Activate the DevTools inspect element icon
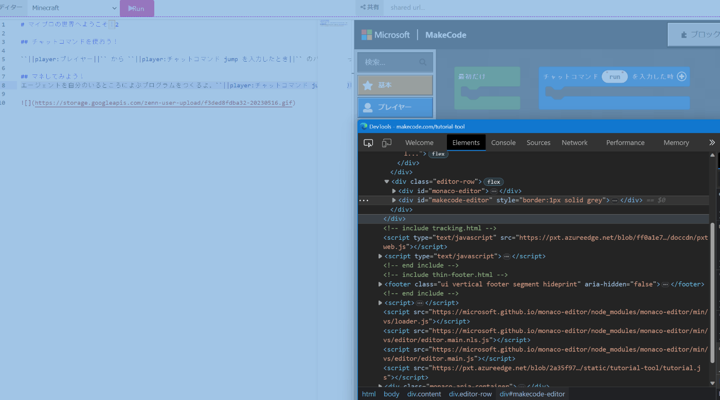 [368, 143]
